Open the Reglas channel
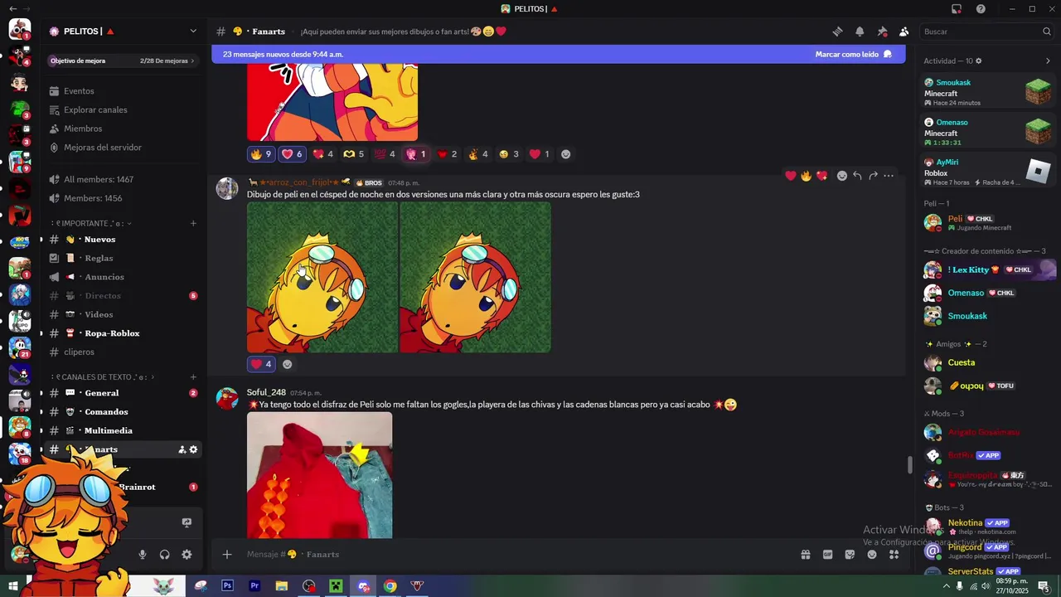The image size is (1061, 597). pos(123,258)
